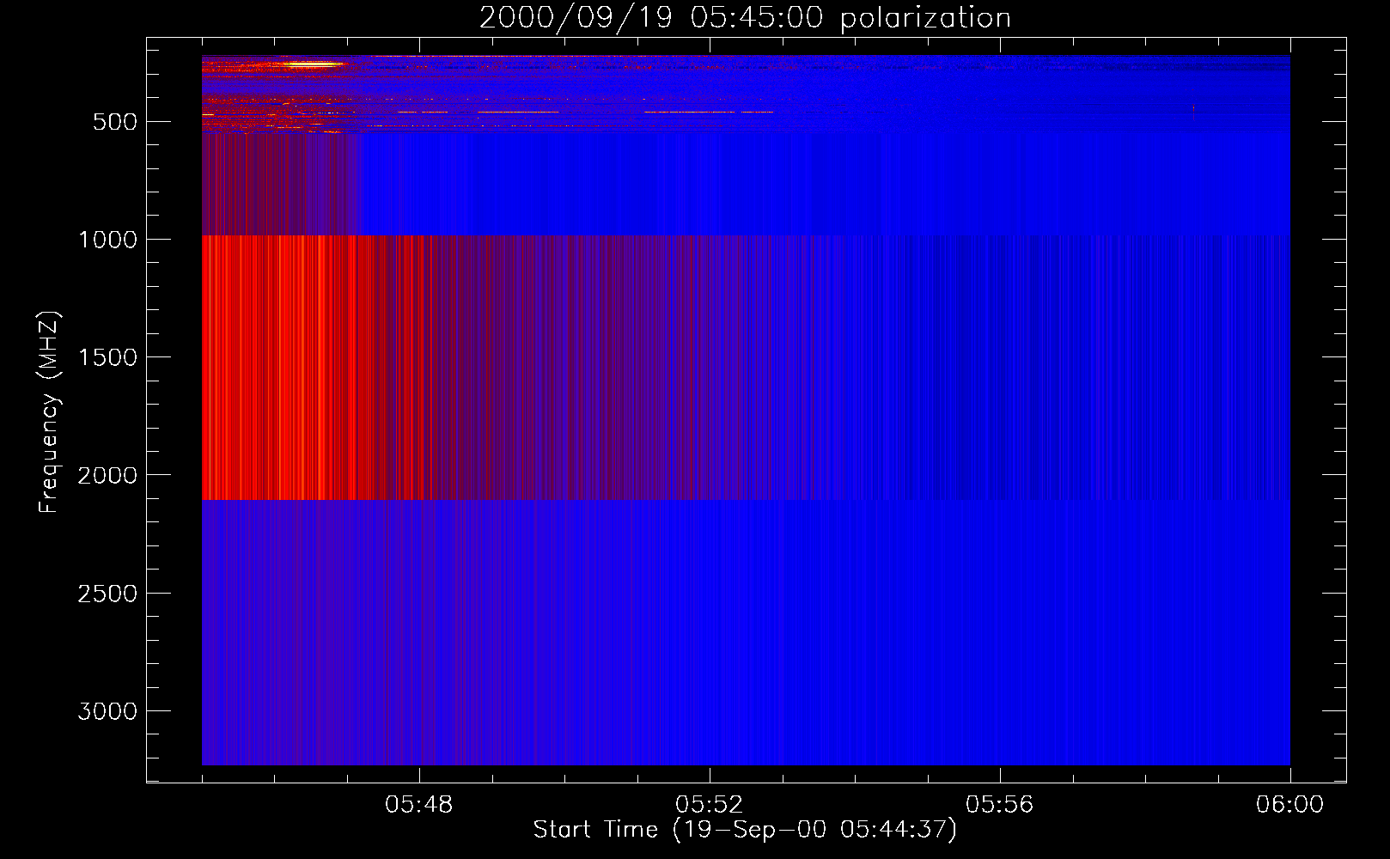Click the bright white burst near top of spectrogram
This screenshot has width=1390, height=859.
(x=311, y=64)
